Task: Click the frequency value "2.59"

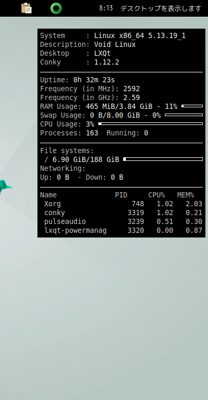Action: coord(132,98)
